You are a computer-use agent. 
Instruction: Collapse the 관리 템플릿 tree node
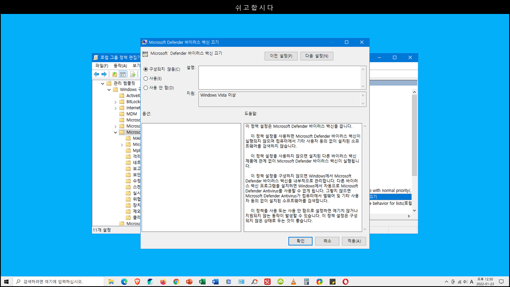[x=103, y=83]
